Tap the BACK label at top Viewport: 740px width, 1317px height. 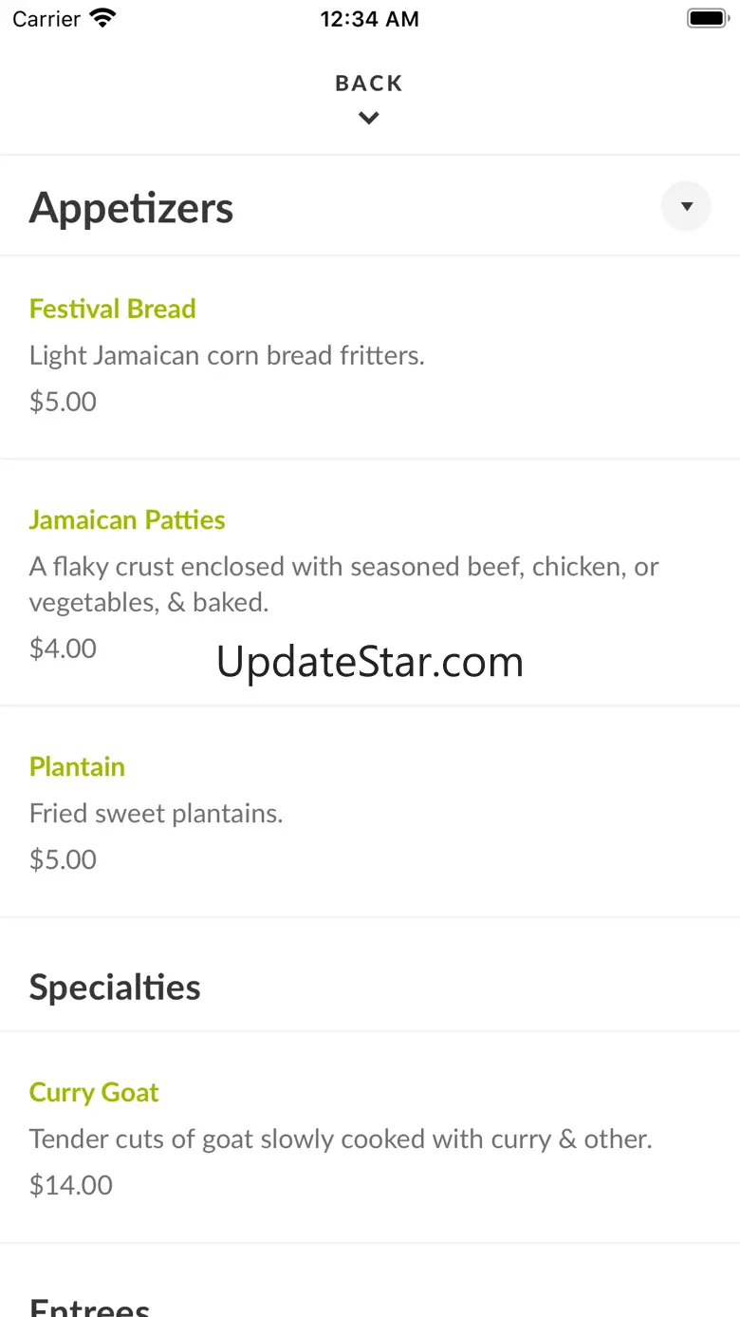(x=369, y=84)
